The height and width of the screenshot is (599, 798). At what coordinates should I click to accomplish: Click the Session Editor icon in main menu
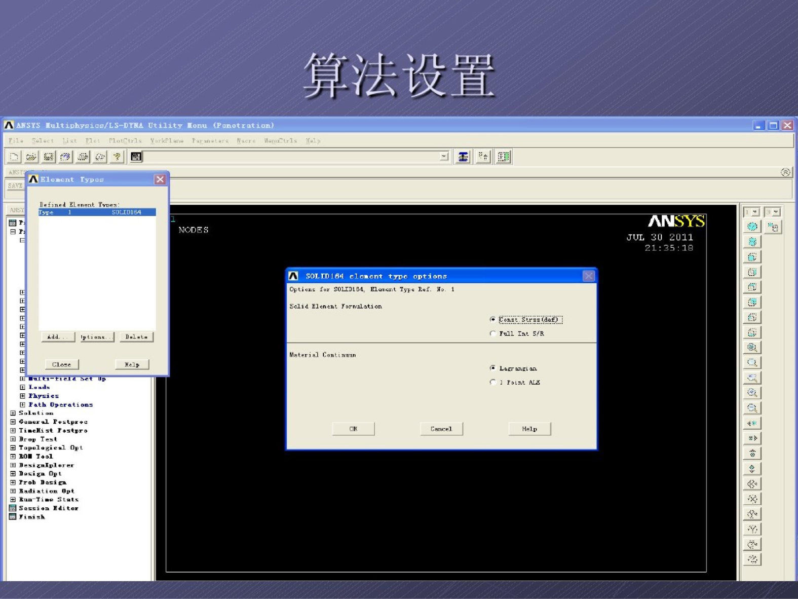pyautogui.click(x=13, y=508)
